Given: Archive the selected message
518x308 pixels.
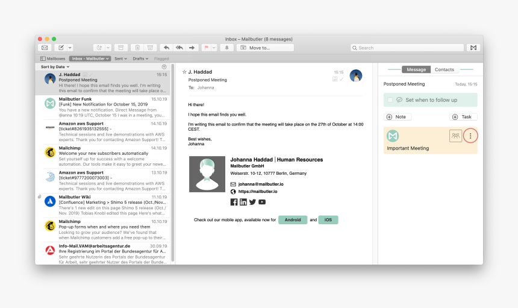Looking at the screenshot, I should tap(121, 48).
